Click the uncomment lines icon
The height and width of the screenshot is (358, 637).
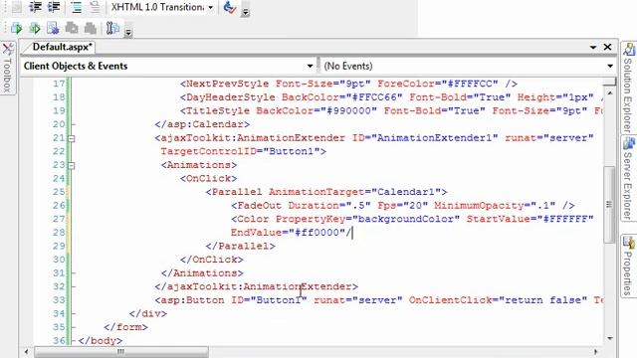coord(95,7)
